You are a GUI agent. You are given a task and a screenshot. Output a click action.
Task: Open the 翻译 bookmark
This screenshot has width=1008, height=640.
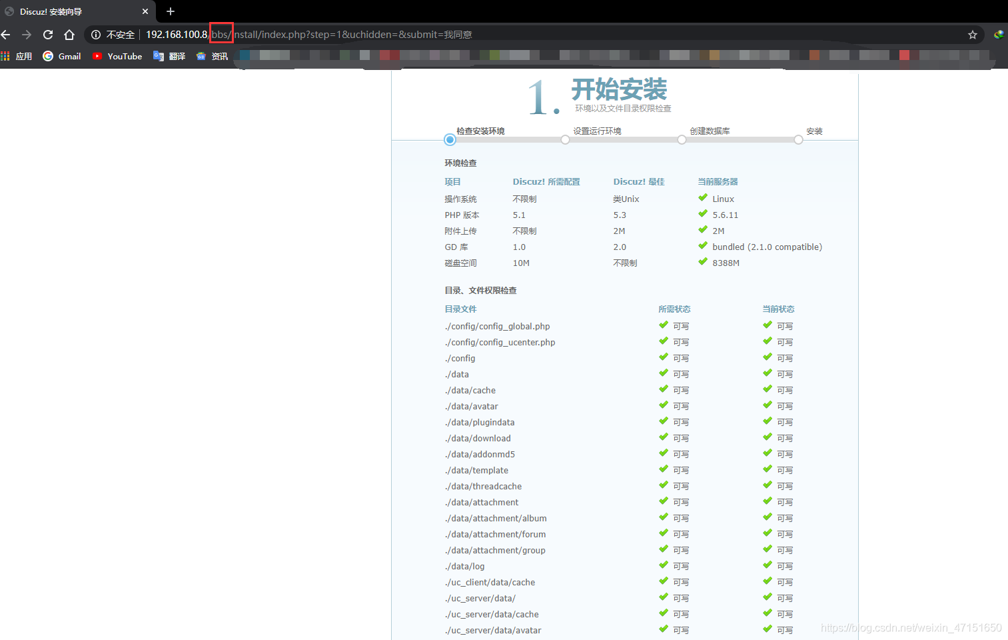169,57
